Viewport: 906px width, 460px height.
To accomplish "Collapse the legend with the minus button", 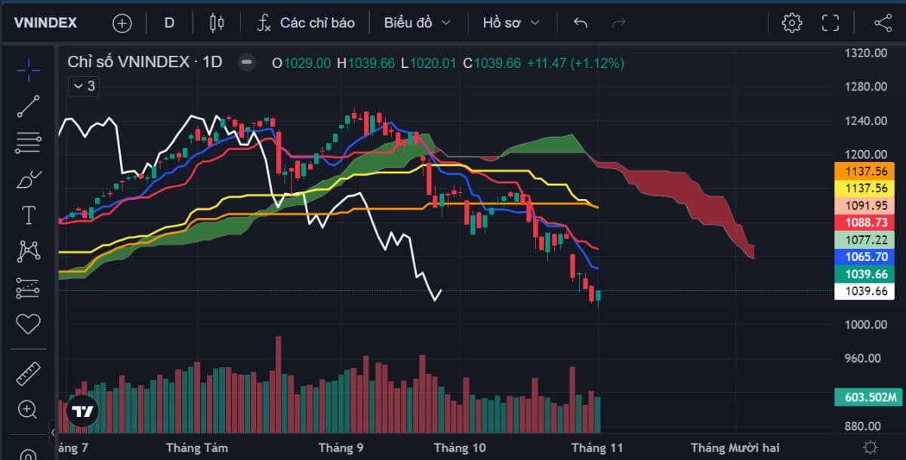I will (246, 63).
